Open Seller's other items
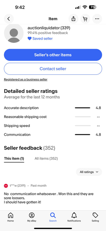 53,55
